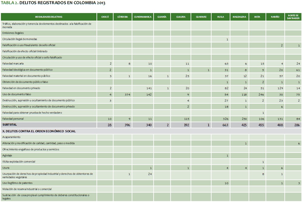302x202 pixels.
Task: Select the MAGDALENA column header
Action: point(239,17)
